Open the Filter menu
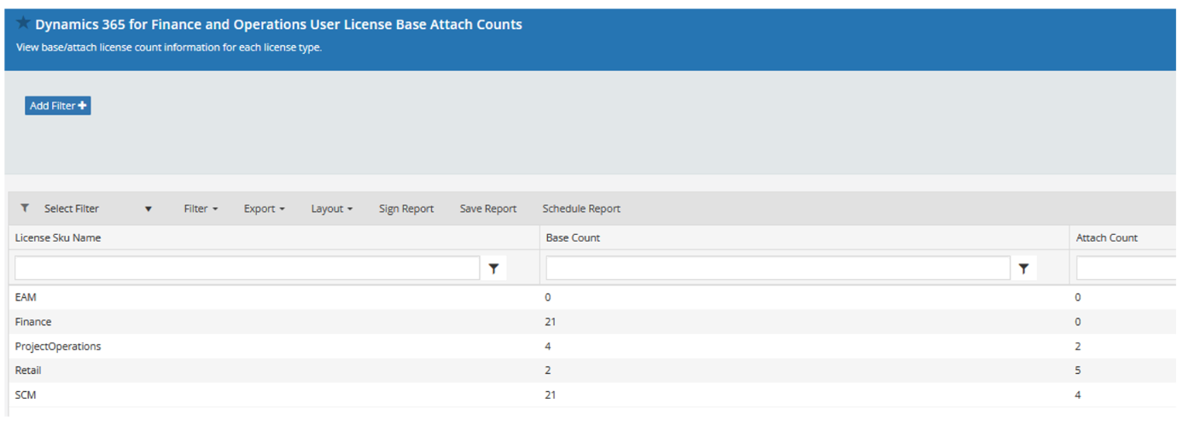1183x427 pixels. click(201, 208)
